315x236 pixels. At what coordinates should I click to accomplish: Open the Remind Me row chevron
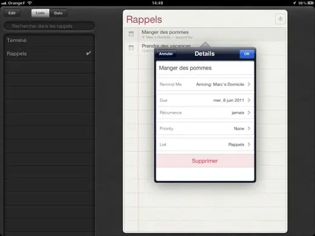[x=249, y=84]
